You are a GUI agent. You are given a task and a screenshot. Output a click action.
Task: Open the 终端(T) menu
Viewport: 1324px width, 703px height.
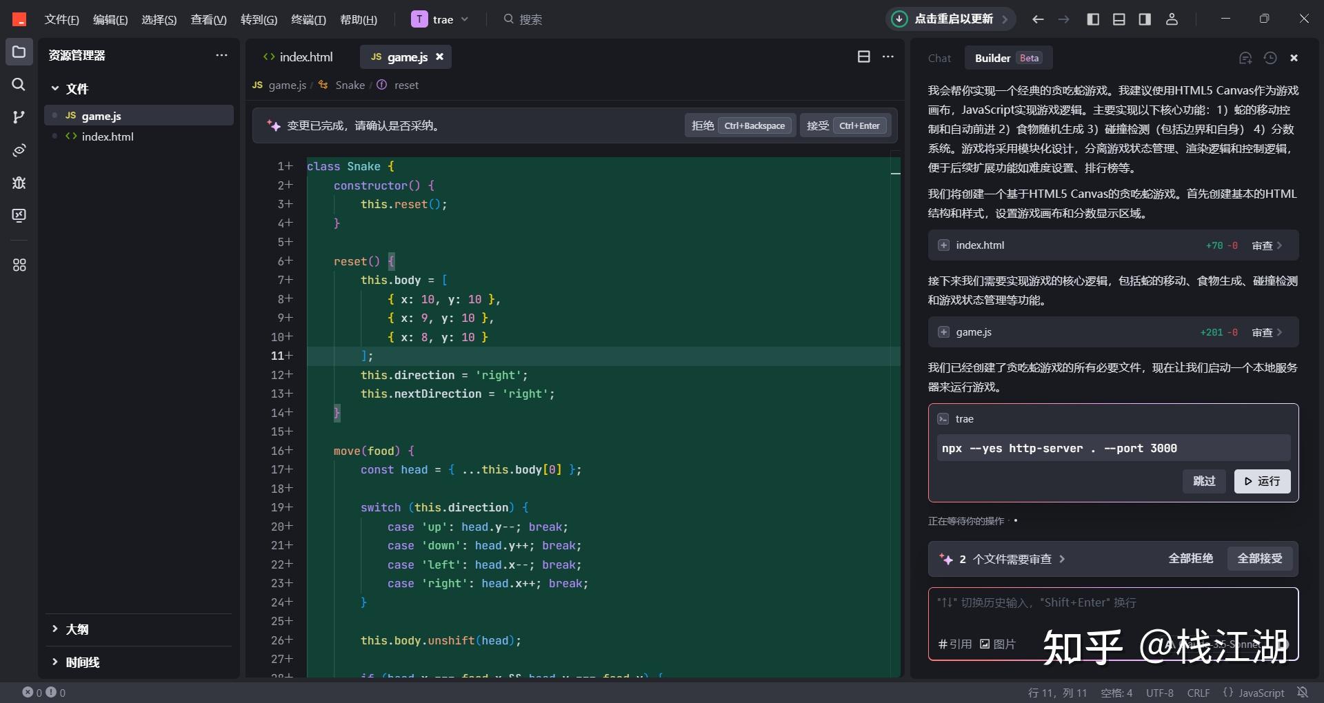[308, 19]
